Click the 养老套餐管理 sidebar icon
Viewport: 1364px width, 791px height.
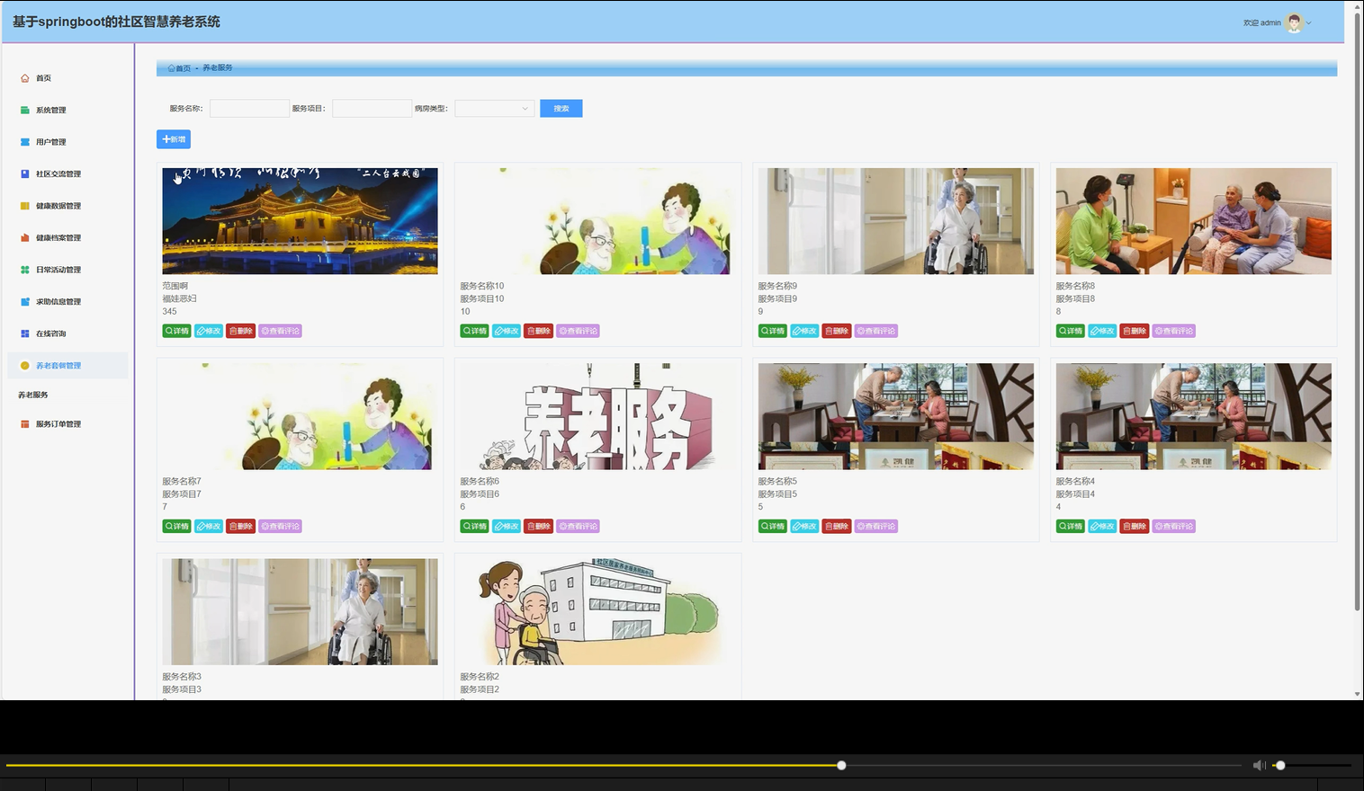25,366
